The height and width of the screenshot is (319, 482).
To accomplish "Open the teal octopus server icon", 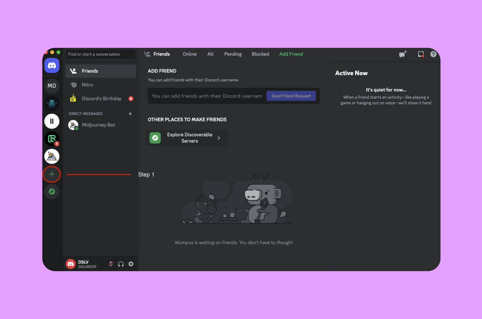I will [52, 103].
